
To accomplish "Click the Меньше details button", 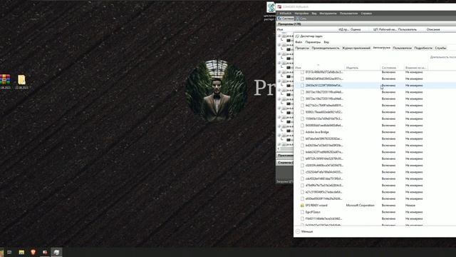I will [304, 231].
